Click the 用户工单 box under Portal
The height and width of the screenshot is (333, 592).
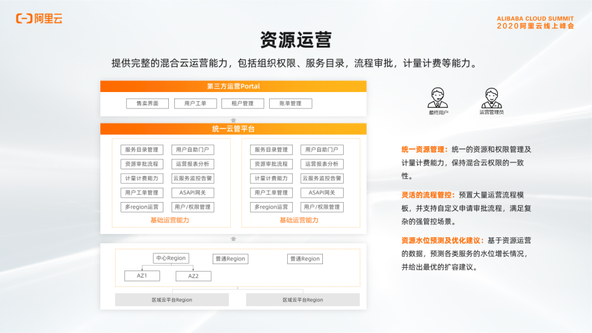coord(195,104)
